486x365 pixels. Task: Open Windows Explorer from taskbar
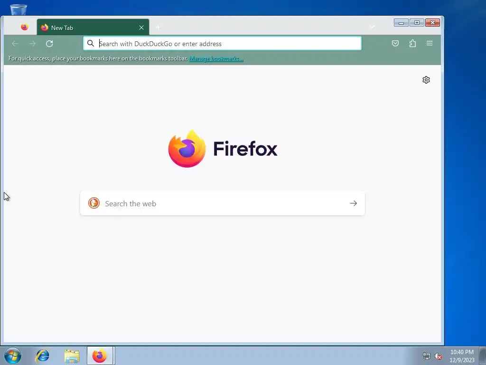[x=72, y=356]
